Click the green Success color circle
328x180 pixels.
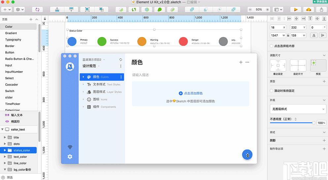[102, 41]
